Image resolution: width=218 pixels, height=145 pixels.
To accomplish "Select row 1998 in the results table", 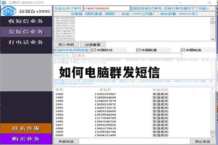I will pyautogui.click(x=132, y=128).
